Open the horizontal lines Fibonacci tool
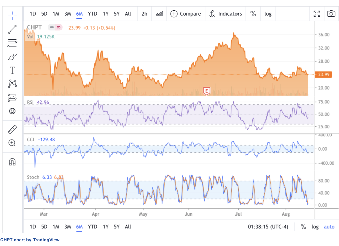Screen dimensions: 339x246 coord(12,43)
